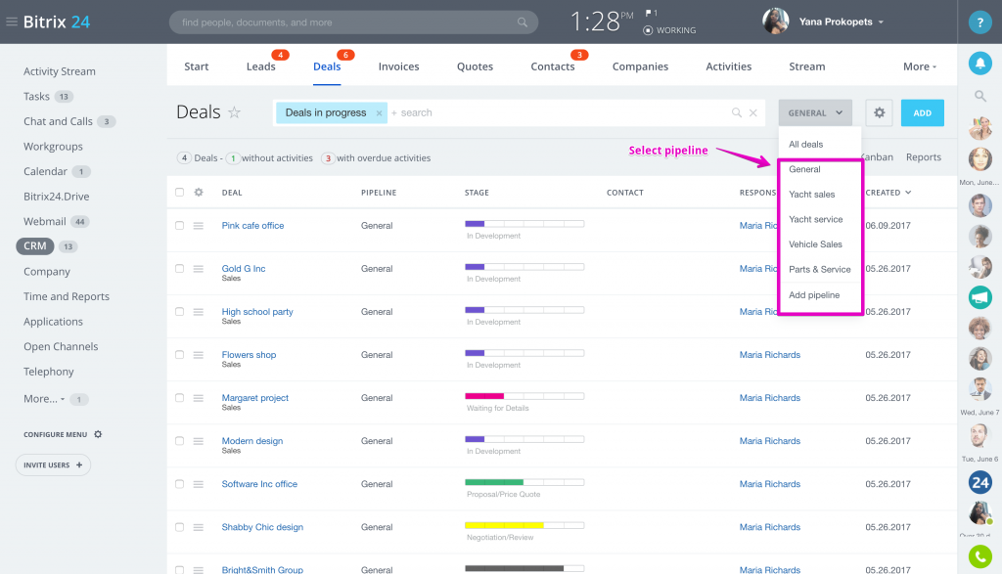This screenshot has height=574, width=1002.
Task: Open the notifications bell icon
Action: tap(979, 63)
